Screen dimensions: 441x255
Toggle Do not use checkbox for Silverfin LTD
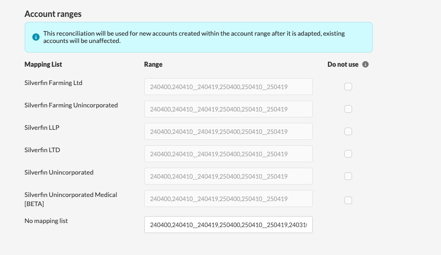point(348,154)
